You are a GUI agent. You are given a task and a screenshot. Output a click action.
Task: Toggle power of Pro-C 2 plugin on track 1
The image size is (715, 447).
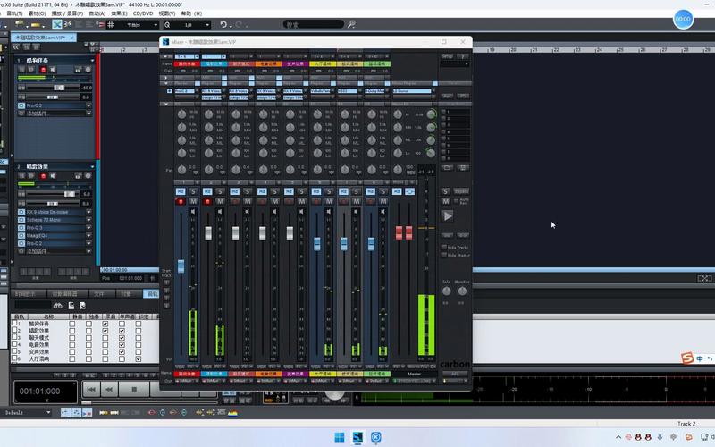point(21,105)
